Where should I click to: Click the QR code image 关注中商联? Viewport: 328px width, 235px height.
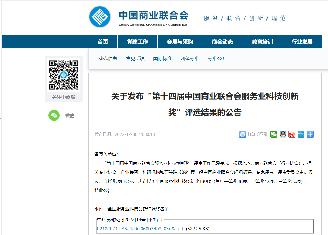coord(64,75)
